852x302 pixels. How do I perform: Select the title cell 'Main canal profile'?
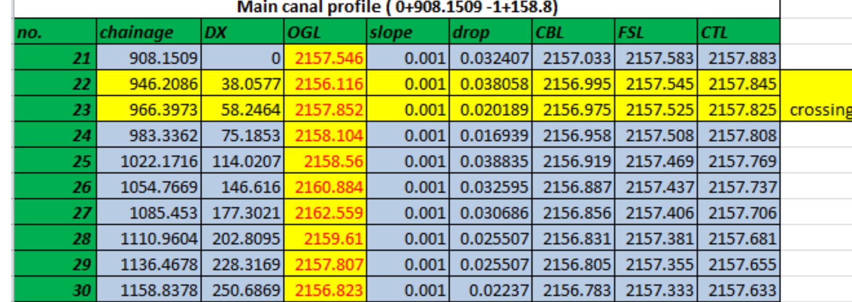point(397,8)
